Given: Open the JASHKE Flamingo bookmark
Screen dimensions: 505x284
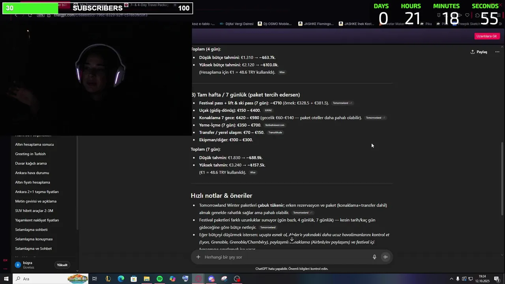Looking at the screenshot, I should 316,24.
